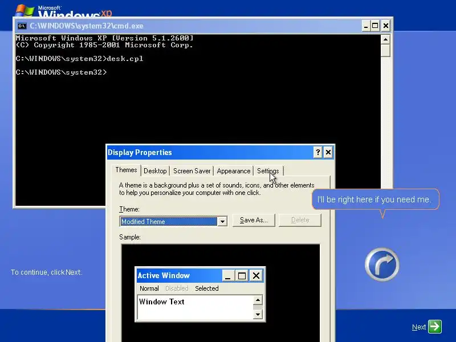Click the sample Selected menu item
Screen dimensions: 456x342
click(x=207, y=288)
